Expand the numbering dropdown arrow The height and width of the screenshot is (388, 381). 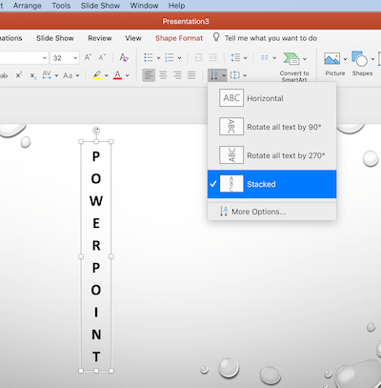coord(179,58)
